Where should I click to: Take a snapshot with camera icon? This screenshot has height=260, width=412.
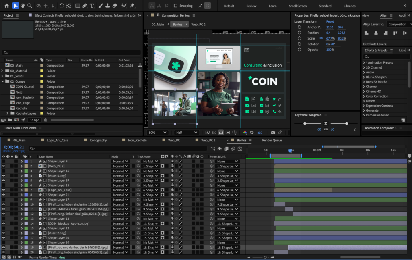pos(273,133)
